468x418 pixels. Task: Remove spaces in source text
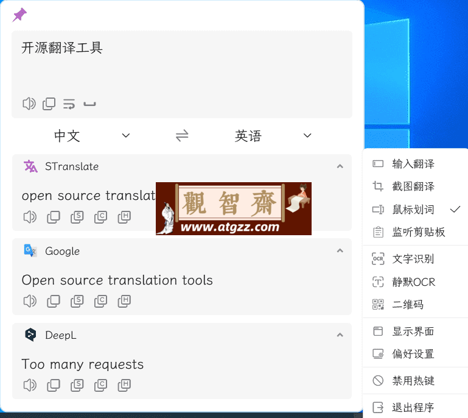click(89, 104)
